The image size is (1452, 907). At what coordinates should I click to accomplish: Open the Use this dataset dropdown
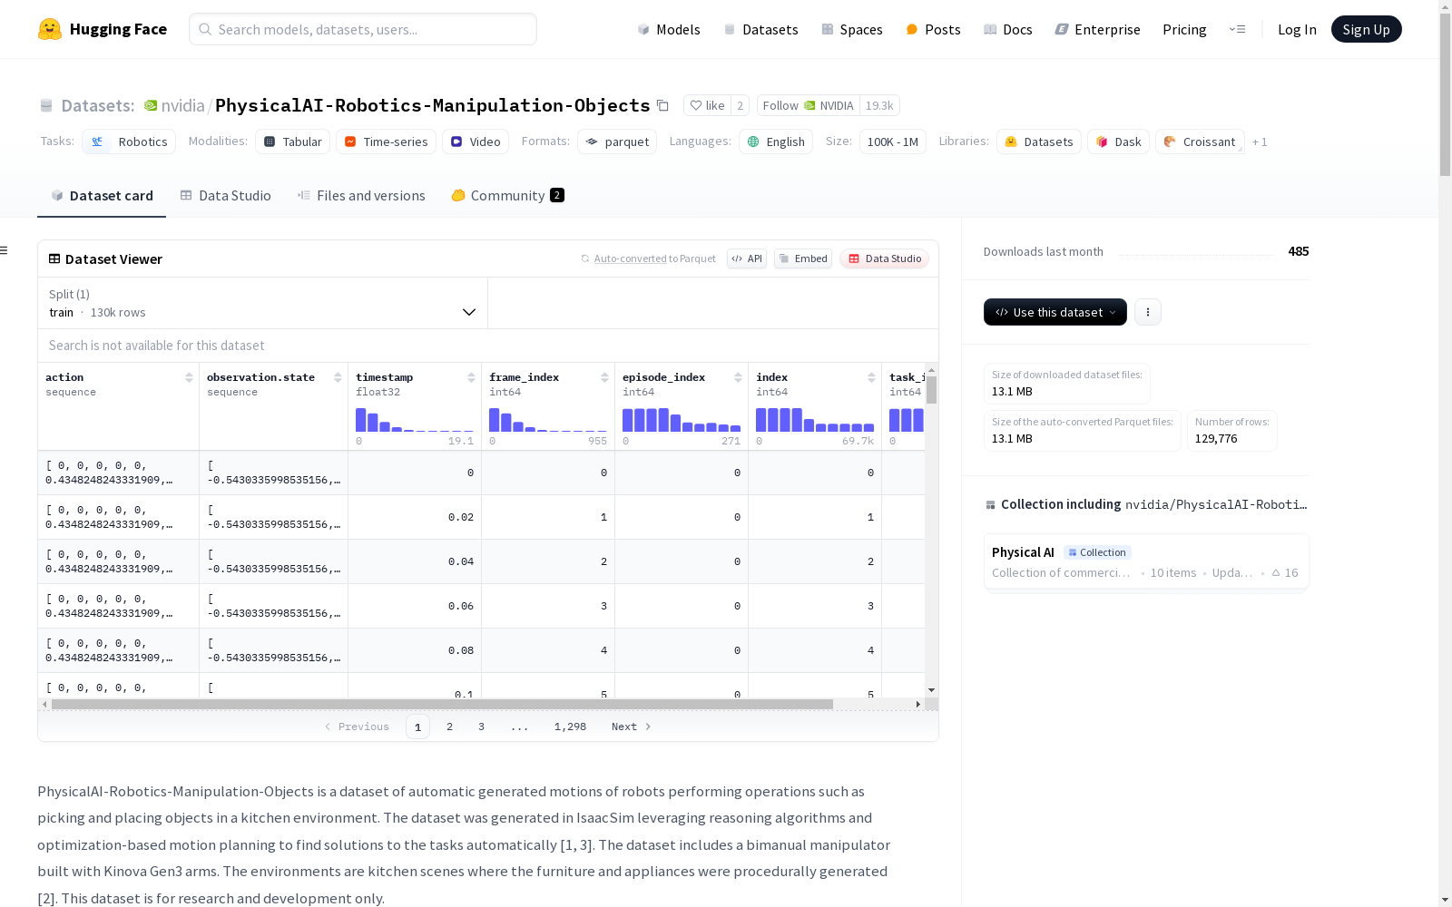point(1055,312)
